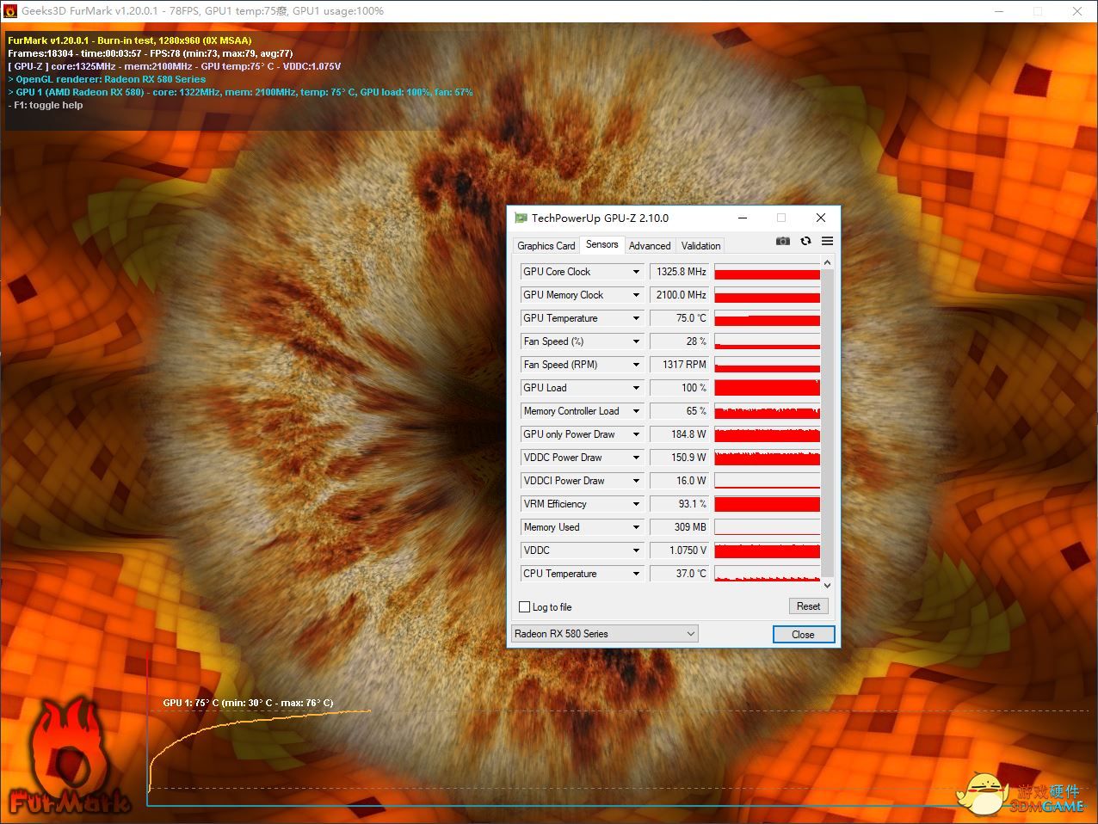Open the VDDCI Power Draw dropdown
Image resolution: width=1098 pixels, height=824 pixels.
636,481
